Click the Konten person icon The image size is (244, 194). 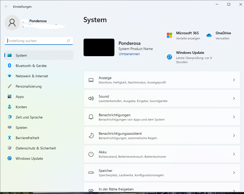10,107
